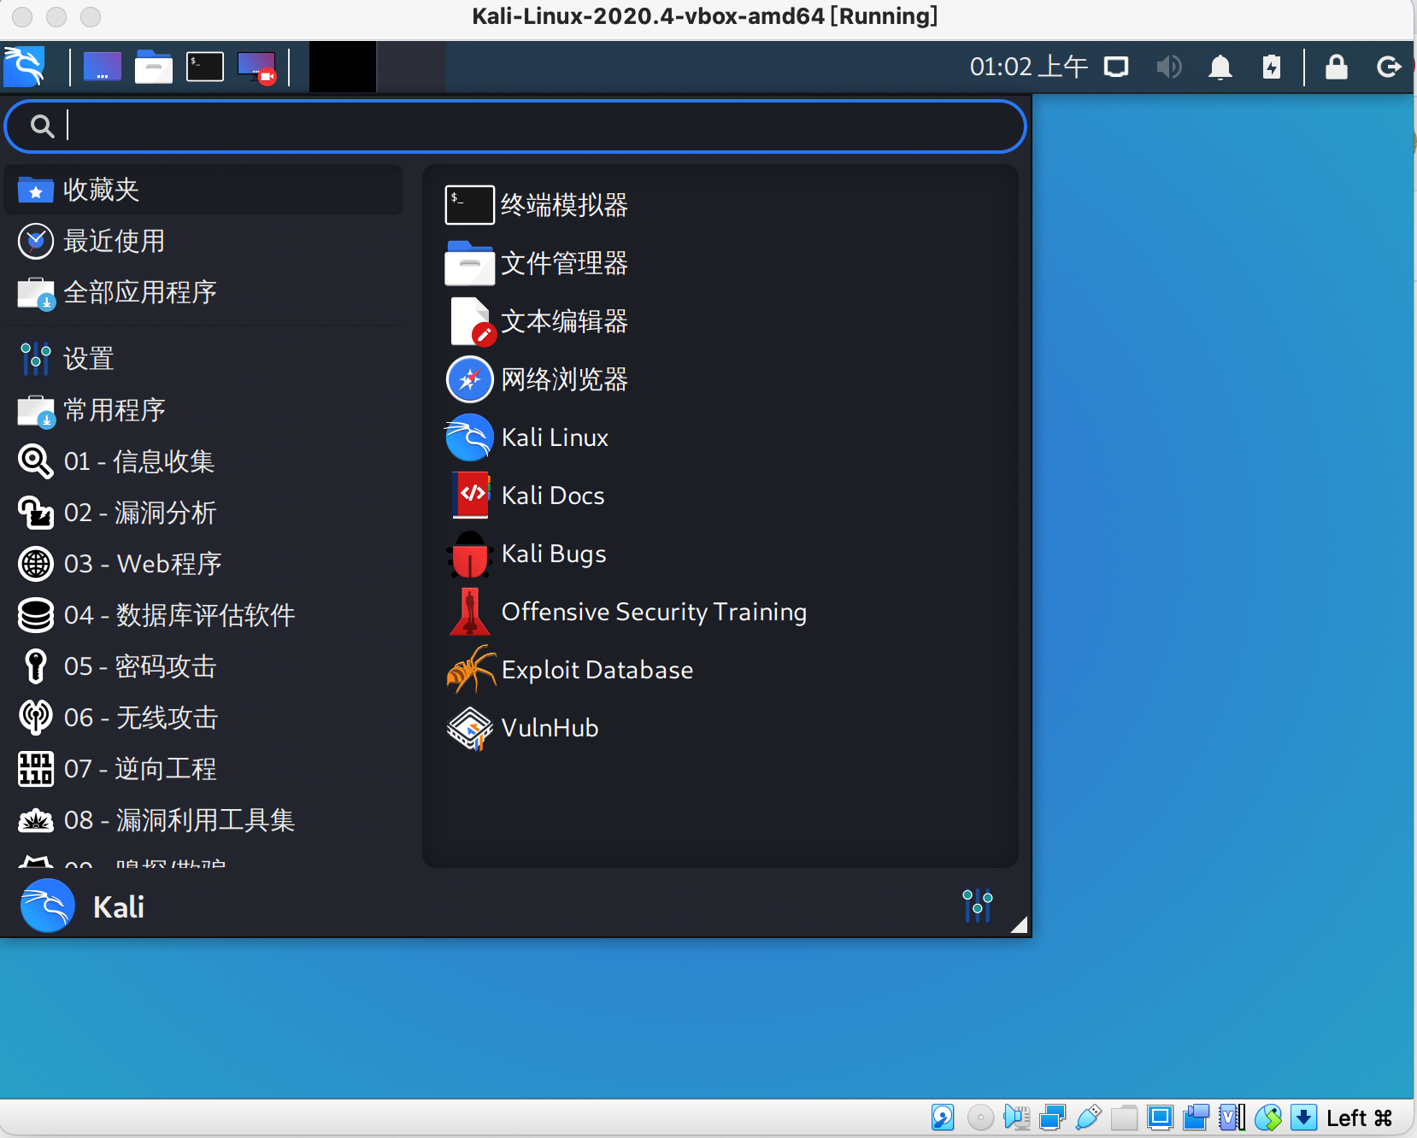1417x1138 pixels.
Task: Click VirtualBox USB status icon
Action: (x=1088, y=1117)
